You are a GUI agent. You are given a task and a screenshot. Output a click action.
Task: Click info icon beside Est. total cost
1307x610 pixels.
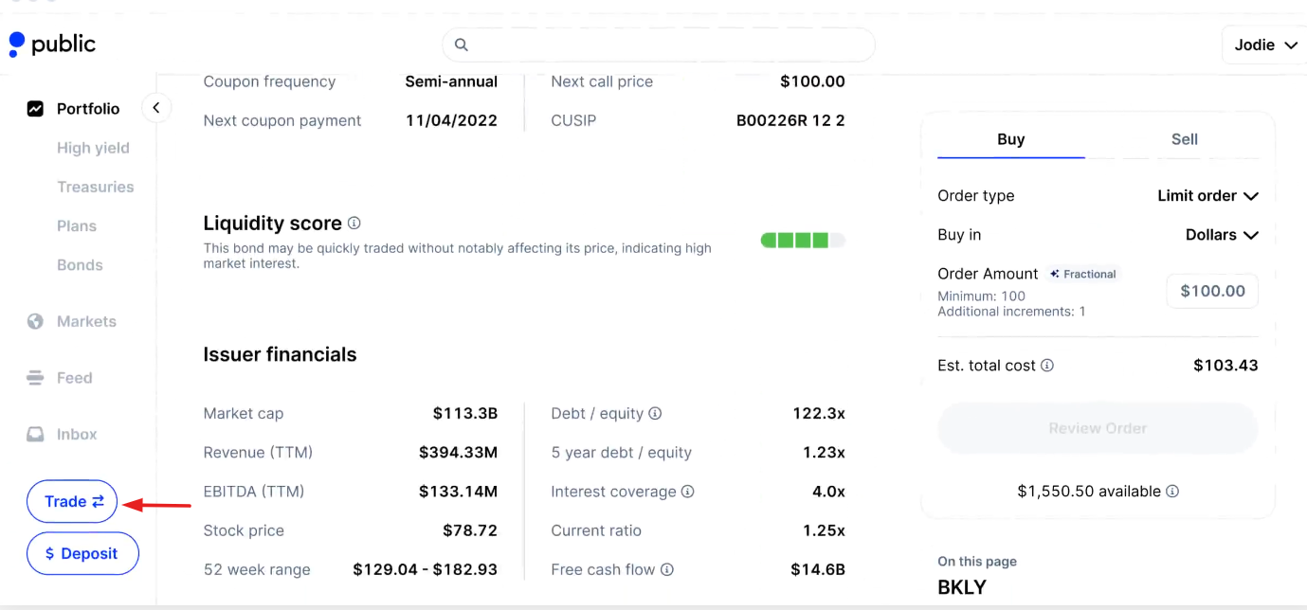pyautogui.click(x=1047, y=366)
